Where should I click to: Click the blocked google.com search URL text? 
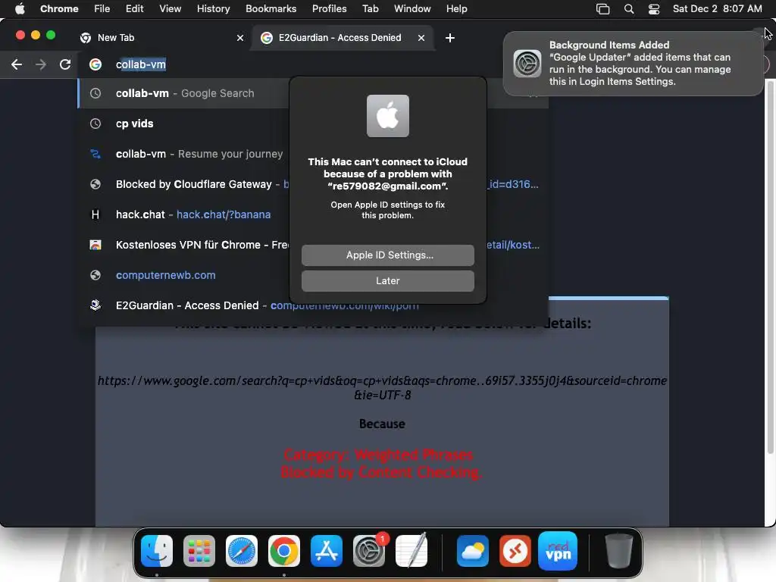382,387
